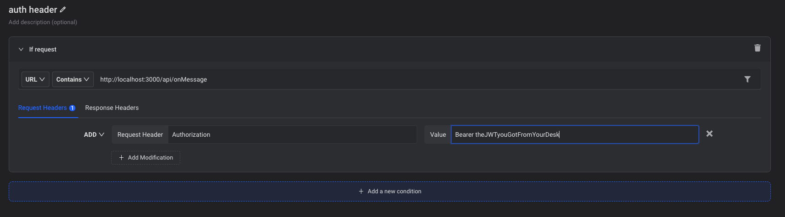Open the URL source dropdown
The height and width of the screenshot is (217, 785).
tap(35, 79)
